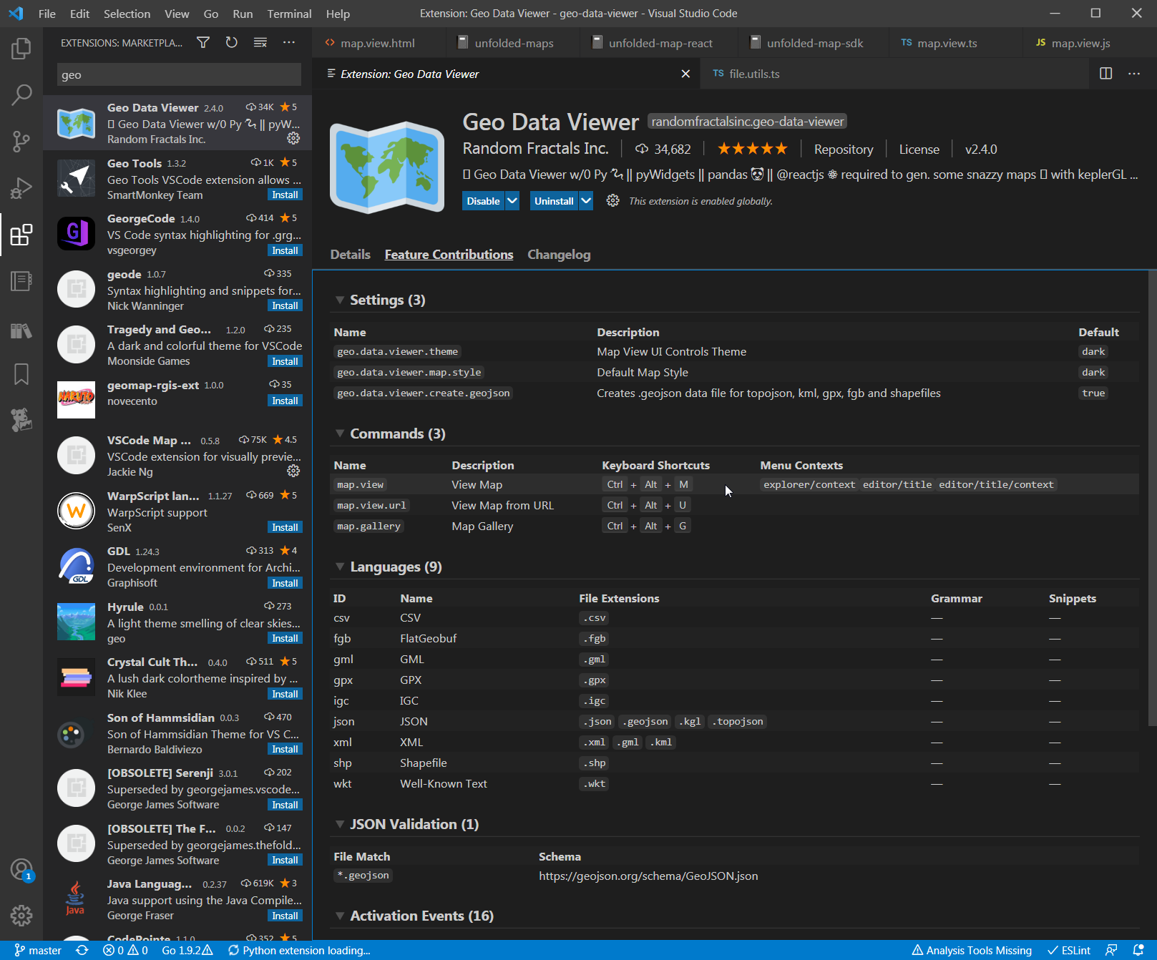Open the master branch indicator
The height and width of the screenshot is (960, 1157).
coord(39,950)
